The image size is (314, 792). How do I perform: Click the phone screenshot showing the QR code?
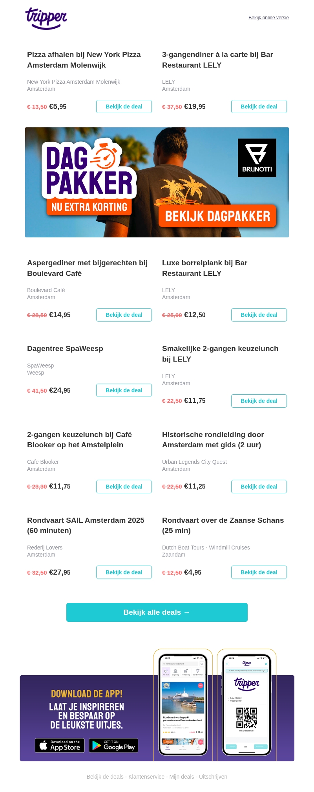tap(246, 704)
